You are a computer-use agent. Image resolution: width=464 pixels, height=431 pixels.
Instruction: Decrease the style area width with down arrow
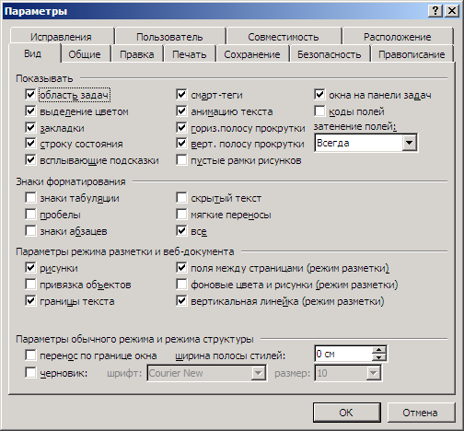click(379, 357)
